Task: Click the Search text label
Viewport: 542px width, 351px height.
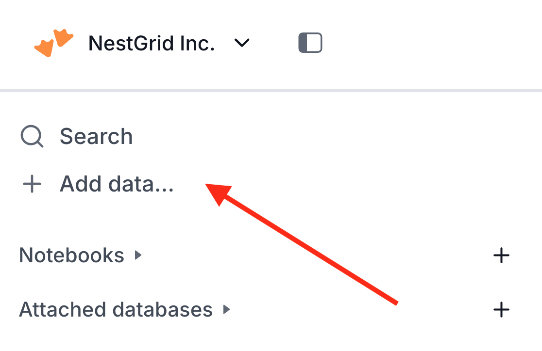Action: (96, 137)
